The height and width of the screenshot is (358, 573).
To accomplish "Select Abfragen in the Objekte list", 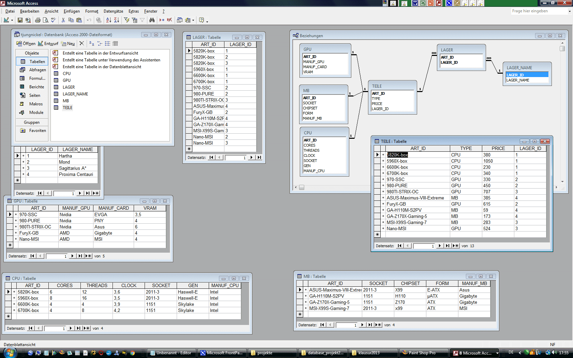I will click(x=33, y=70).
